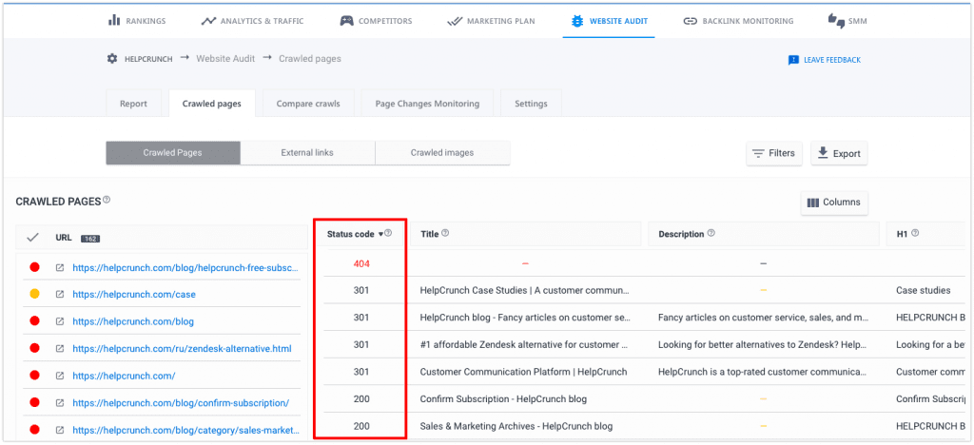Viewport: 974px width, 445px height.
Task: Click external-open icon for helpcrunch-free-subsc row
Action: 60,268
